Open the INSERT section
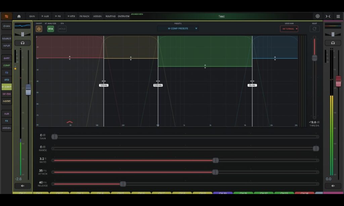Screen dimensions: 344x206 coord(7,101)
